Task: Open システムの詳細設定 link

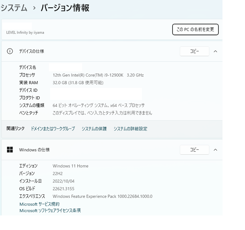Action: (x=131, y=129)
